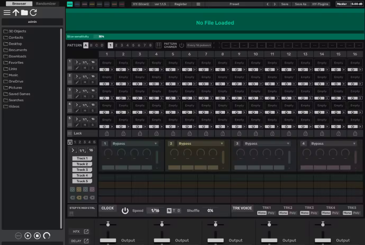The image size is (365, 245).
Task: Refresh the file browser list
Action: click(x=33, y=13)
